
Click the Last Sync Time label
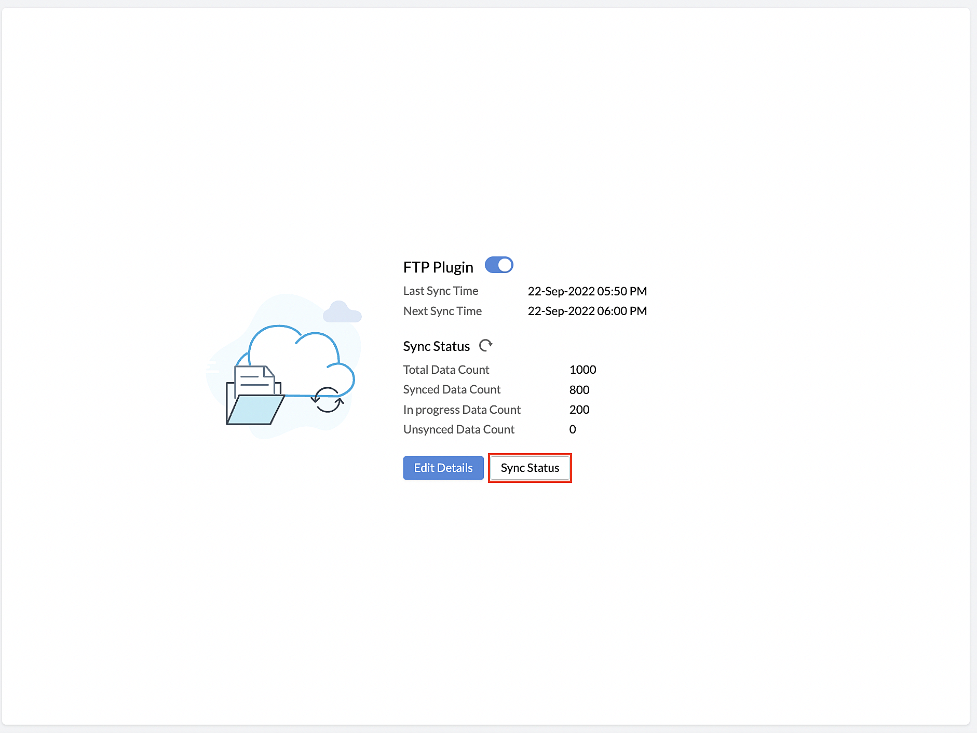click(x=441, y=291)
